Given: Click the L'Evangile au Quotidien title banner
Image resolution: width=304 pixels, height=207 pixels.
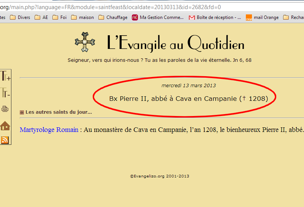Looking at the screenshot, I should point(176,43).
